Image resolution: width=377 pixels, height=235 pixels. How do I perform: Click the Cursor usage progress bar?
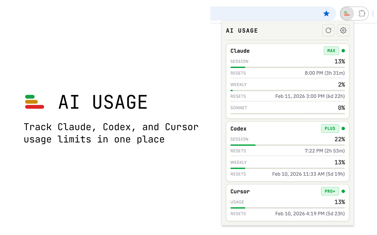287,208
